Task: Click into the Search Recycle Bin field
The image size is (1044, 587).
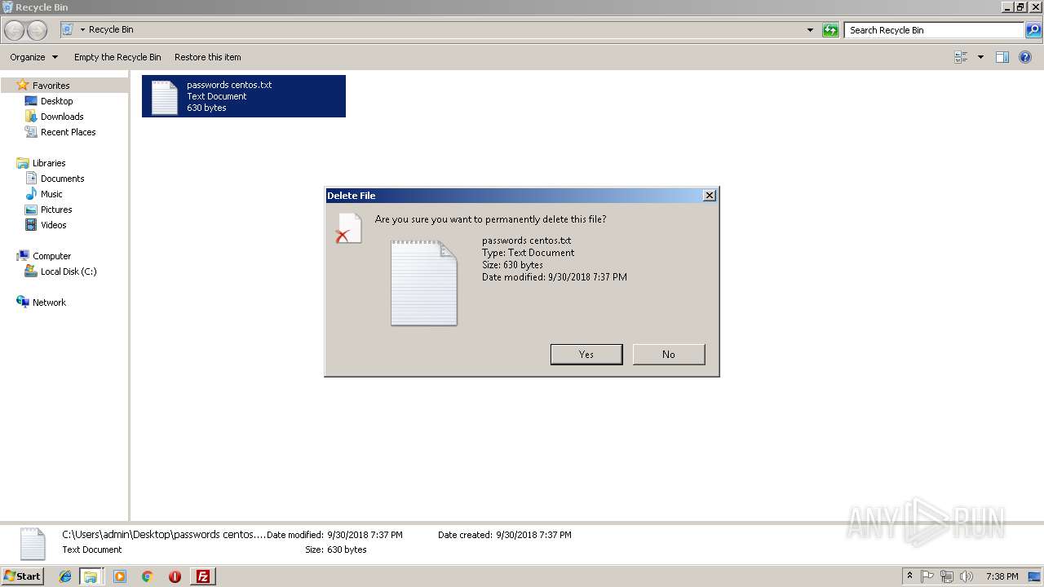Action: [x=935, y=30]
